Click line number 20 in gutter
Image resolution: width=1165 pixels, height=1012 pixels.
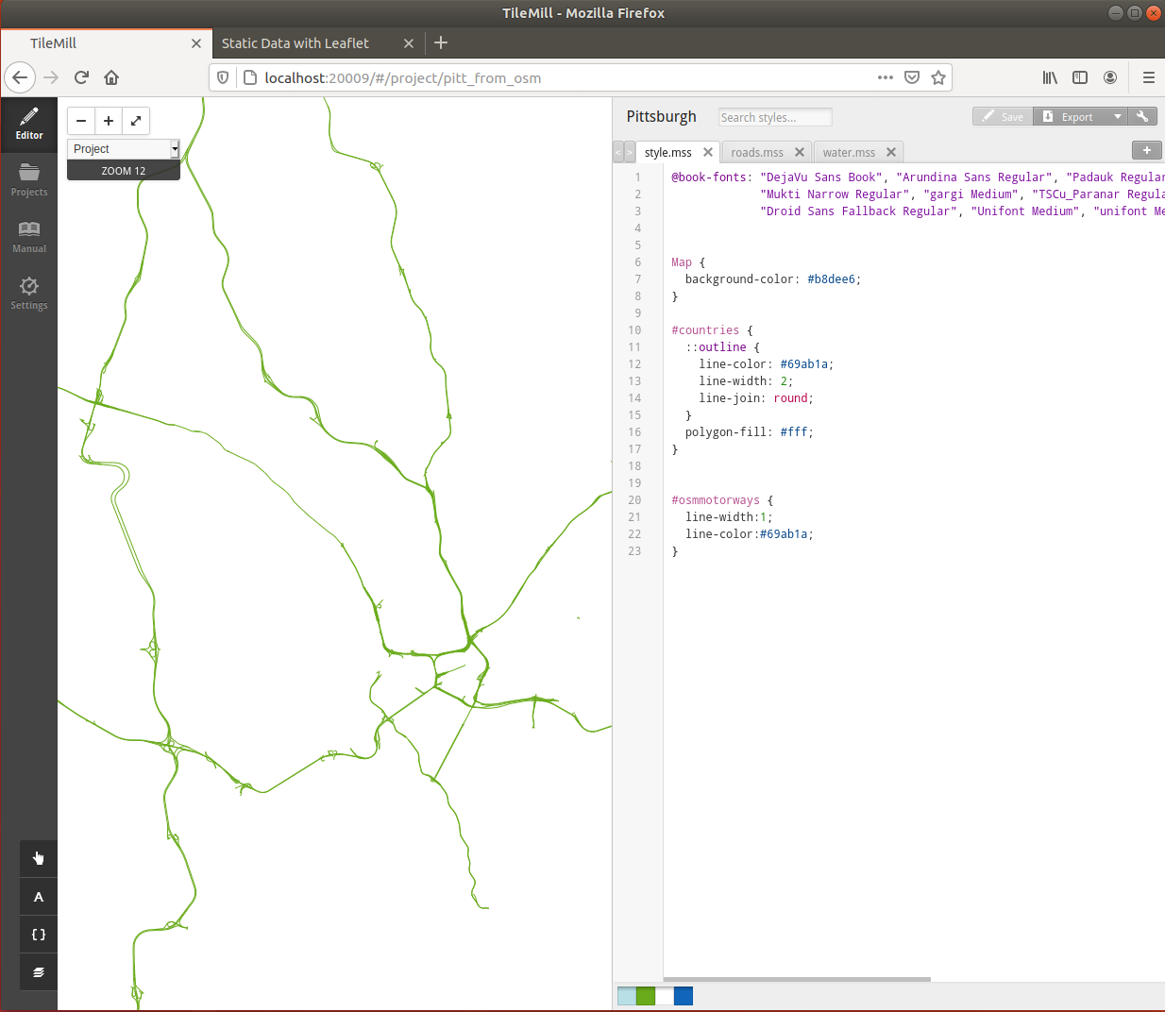coord(634,500)
